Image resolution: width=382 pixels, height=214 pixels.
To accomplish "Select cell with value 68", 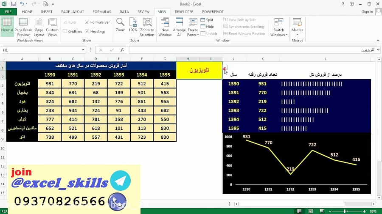I will pyautogui.click(x=96, y=93).
